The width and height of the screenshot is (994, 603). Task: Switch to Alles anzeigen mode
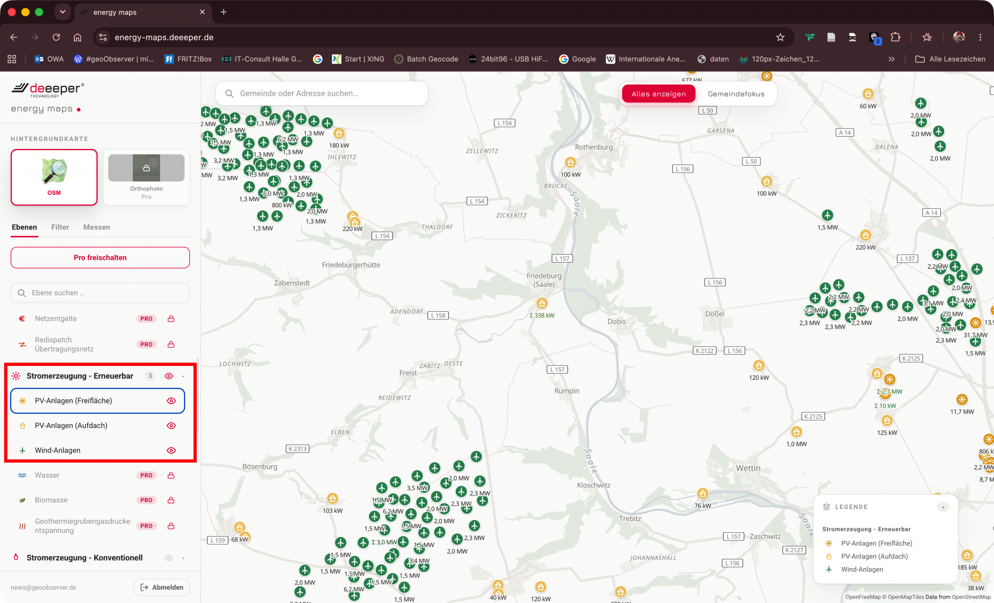659,94
